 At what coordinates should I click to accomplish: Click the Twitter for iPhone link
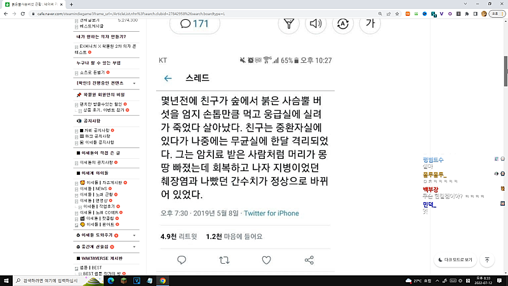(x=271, y=214)
